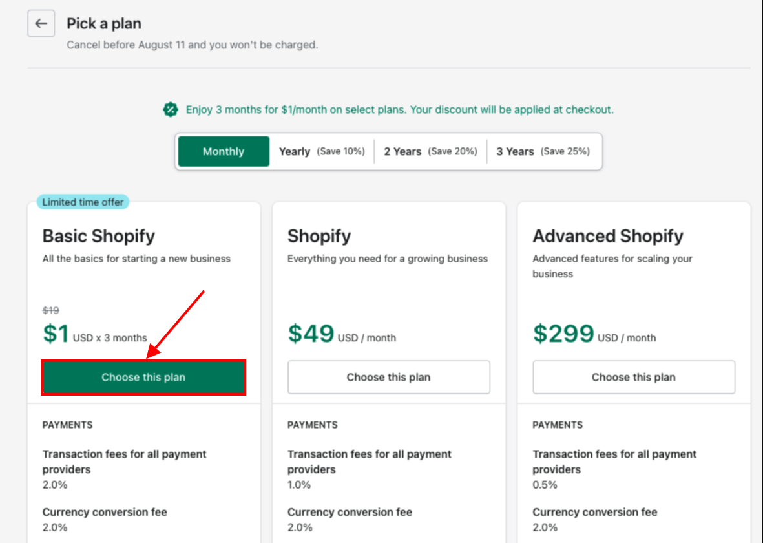
Task: Select the 2 Years billing option
Action: [430, 151]
